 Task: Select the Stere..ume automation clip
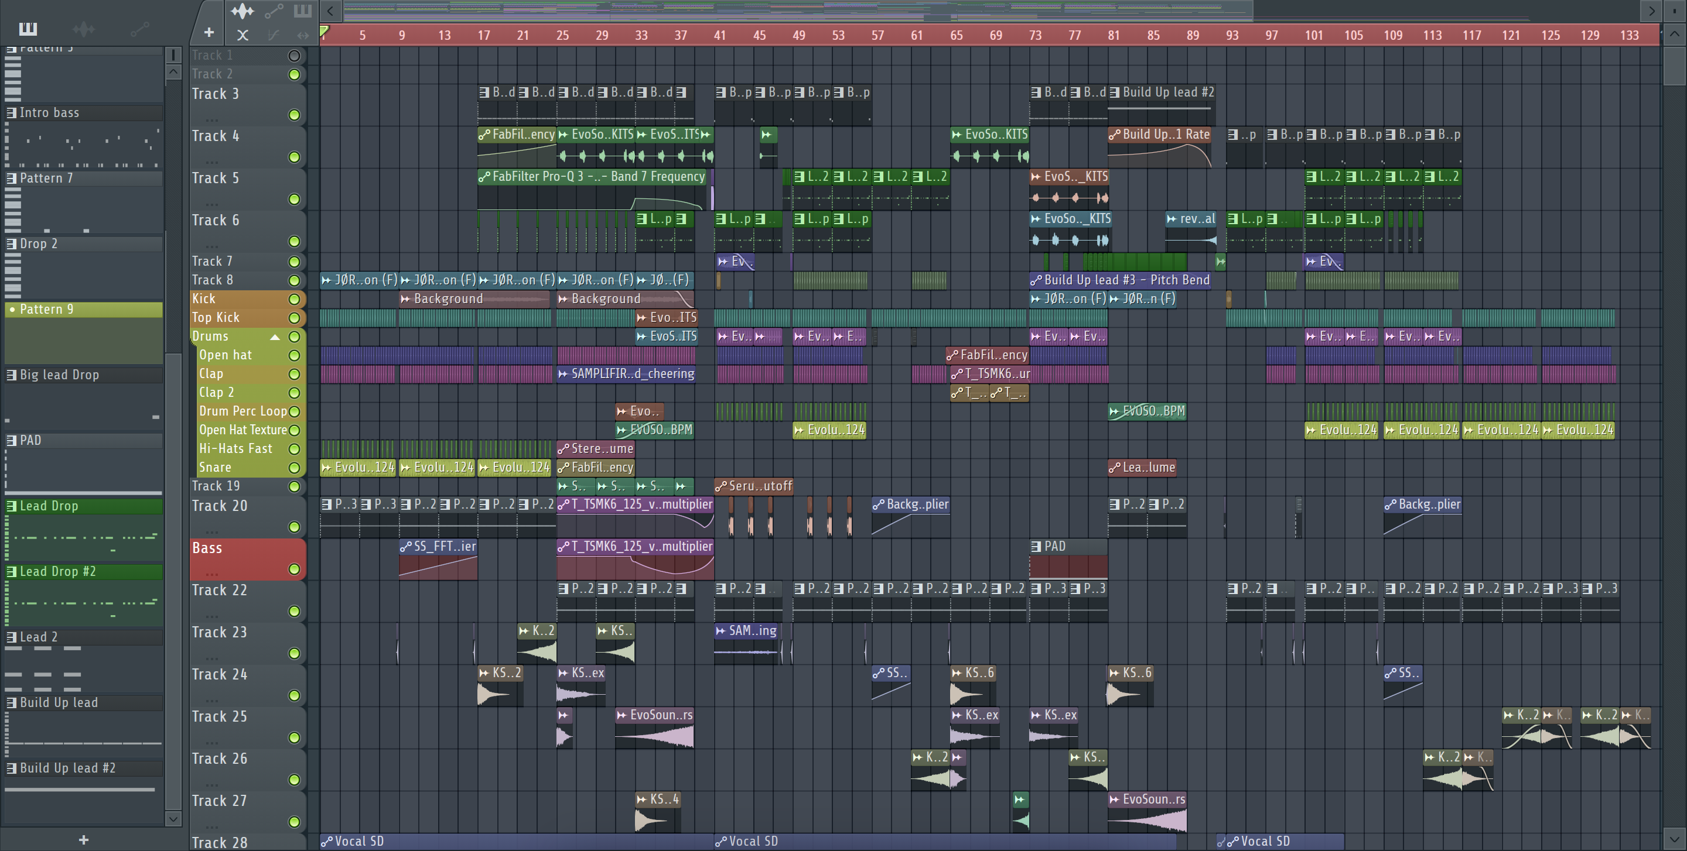point(596,449)
